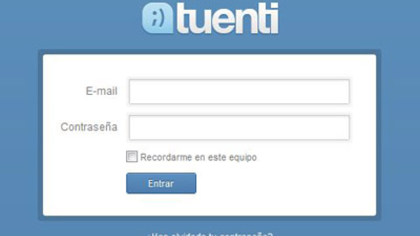
Task: Tick the remember-me box under the password field
Action: point(132,156)
